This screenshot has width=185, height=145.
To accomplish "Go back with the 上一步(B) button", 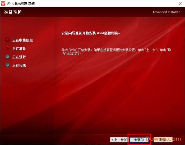I will tap(119, 140).
